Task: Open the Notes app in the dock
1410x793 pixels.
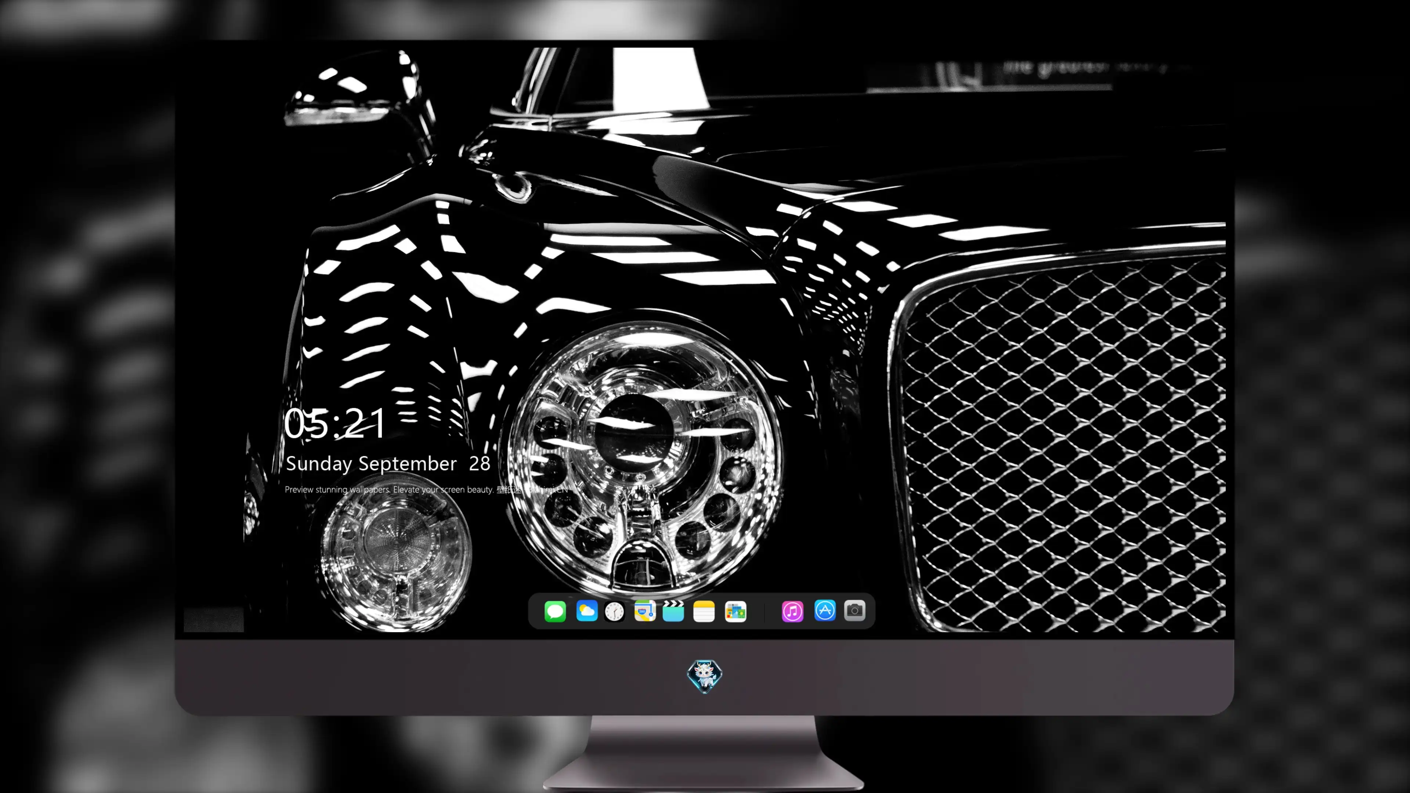Action: [704, 611]
